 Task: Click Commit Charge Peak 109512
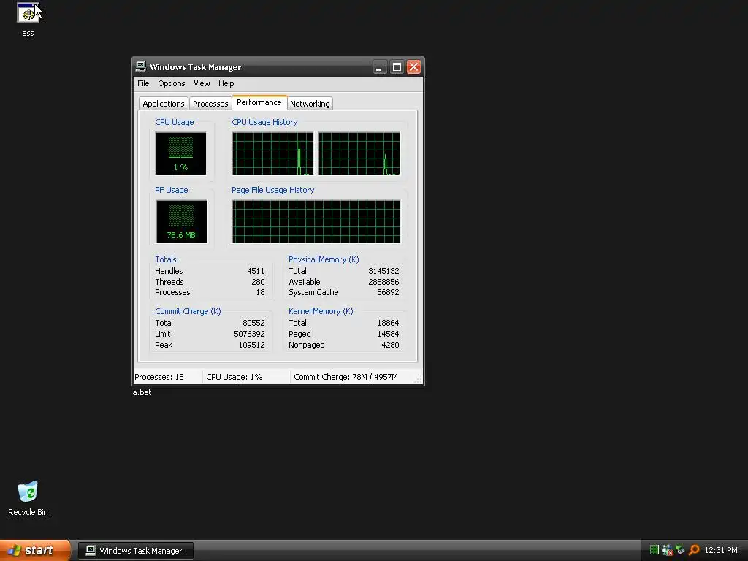coord(251,345)
